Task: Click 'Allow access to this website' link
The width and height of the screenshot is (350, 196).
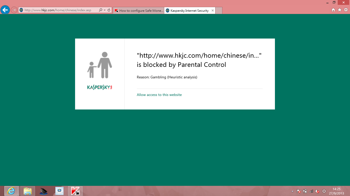Action: click(x=159, y=95)
